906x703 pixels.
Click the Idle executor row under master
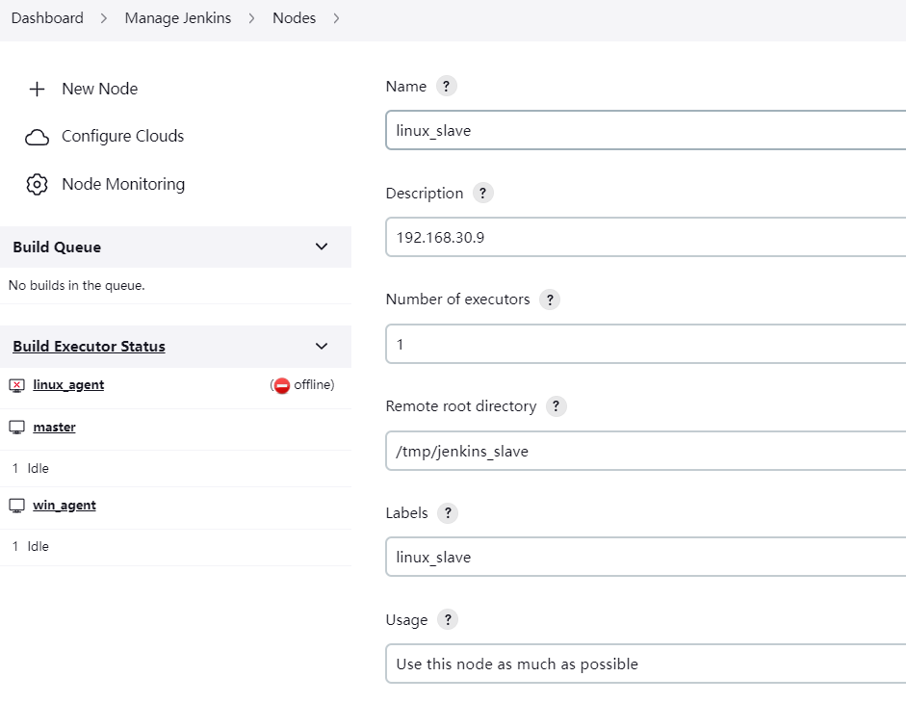pos(175,468)
